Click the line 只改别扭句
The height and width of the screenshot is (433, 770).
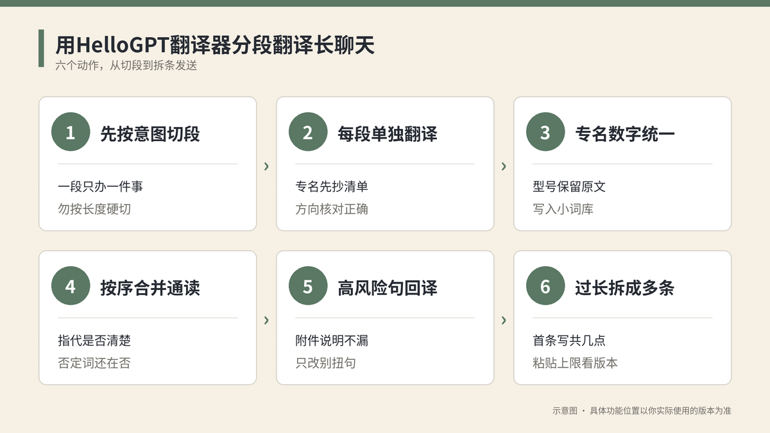click(x=325, y=363)
